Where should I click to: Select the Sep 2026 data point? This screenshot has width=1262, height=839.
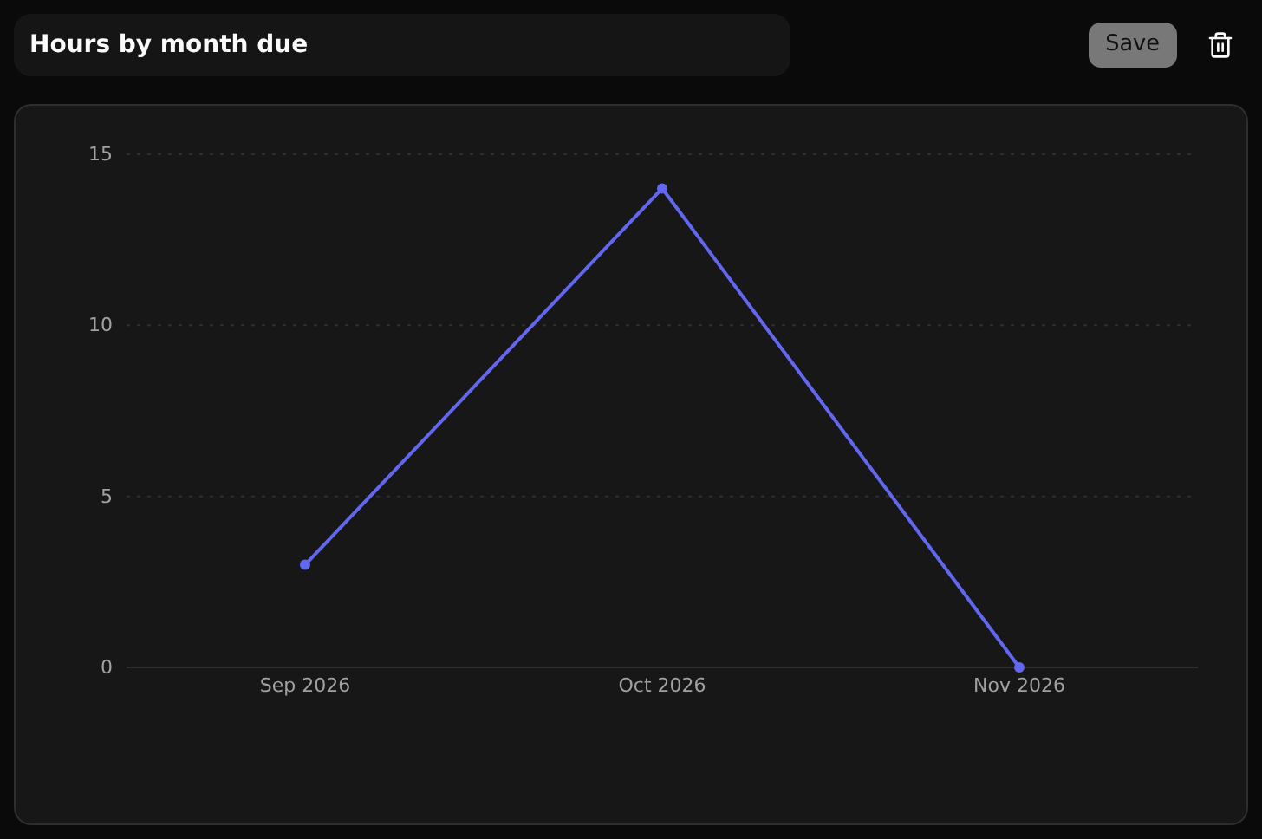[x=305, y=565]
